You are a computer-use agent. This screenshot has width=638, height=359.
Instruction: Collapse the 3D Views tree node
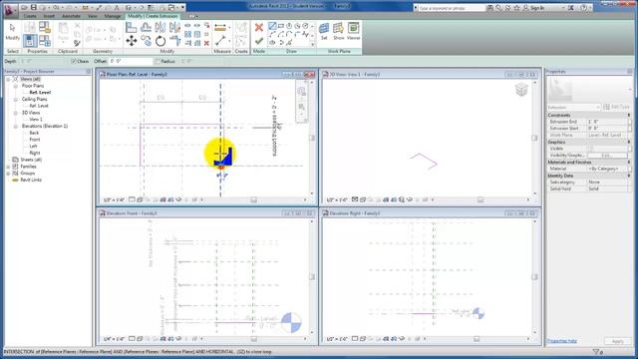(16, 113)
